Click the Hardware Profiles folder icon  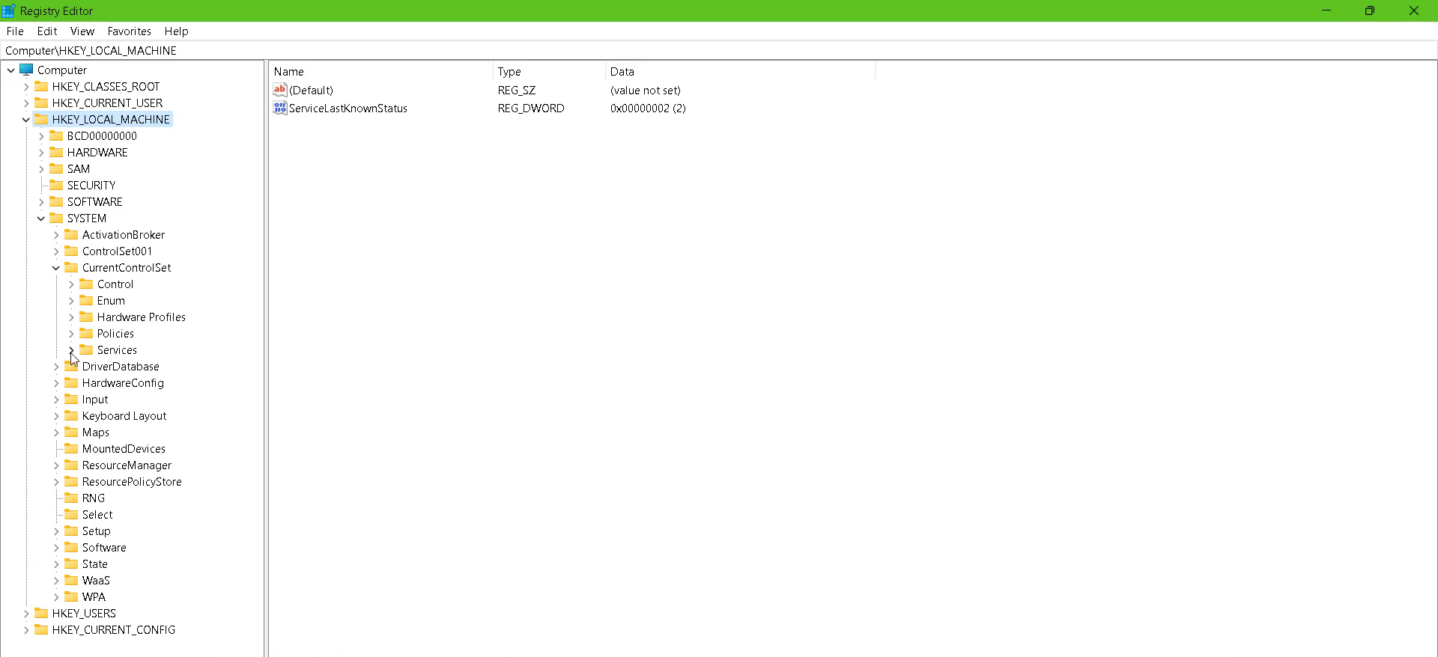[x=86, y=317]
